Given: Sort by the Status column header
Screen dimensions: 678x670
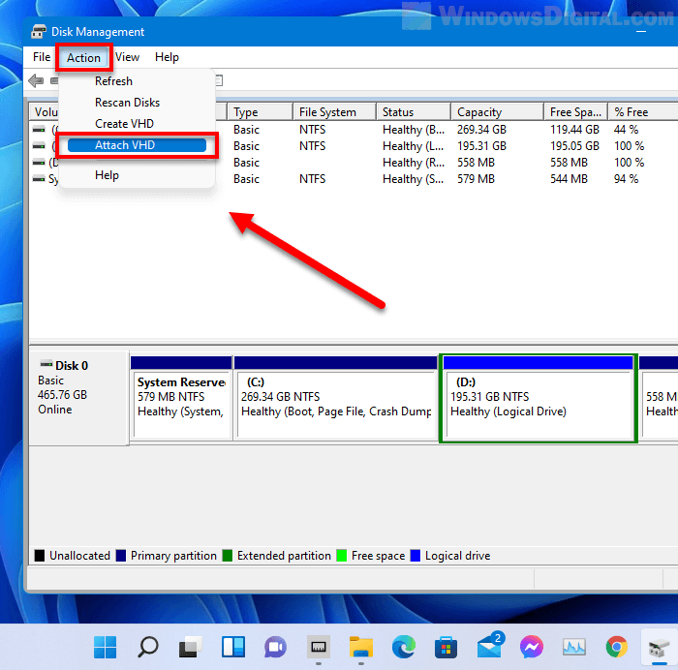Looking at the screenshot, I should tap(414, 112).
